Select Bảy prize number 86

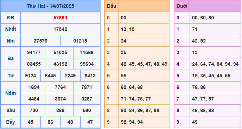[x=50, y=122]
